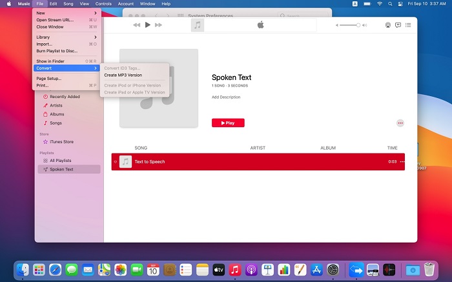Open iTunes Store in the sidebar
Viewport: 452px width, 282px height.
tap(61, 141)
